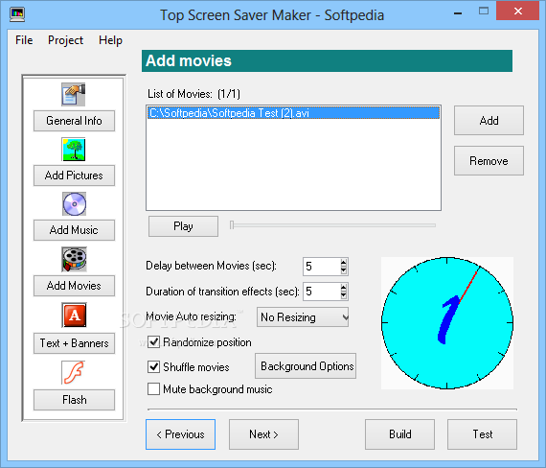Maximize the application window
This screenshot has height=468, width=546.
484,12
